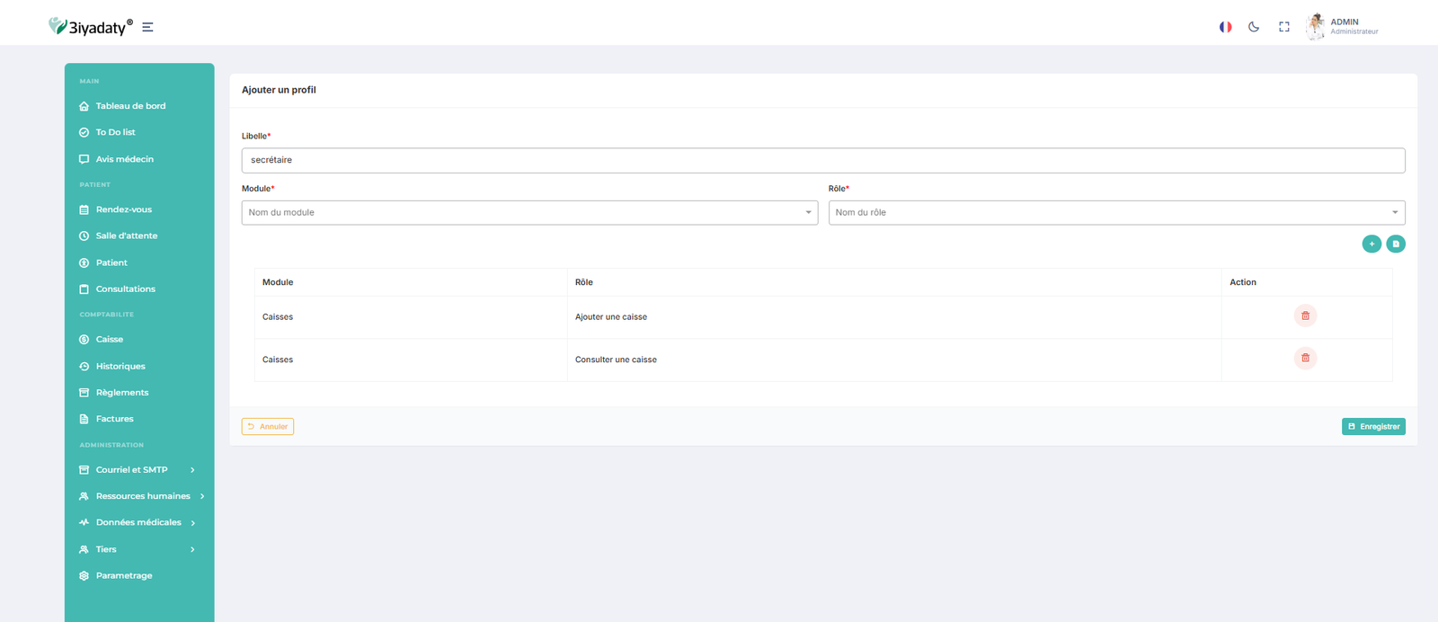Delete the 'Consulter une caisse' row
1438x622 pixels.
click(x=1305, y=358)
